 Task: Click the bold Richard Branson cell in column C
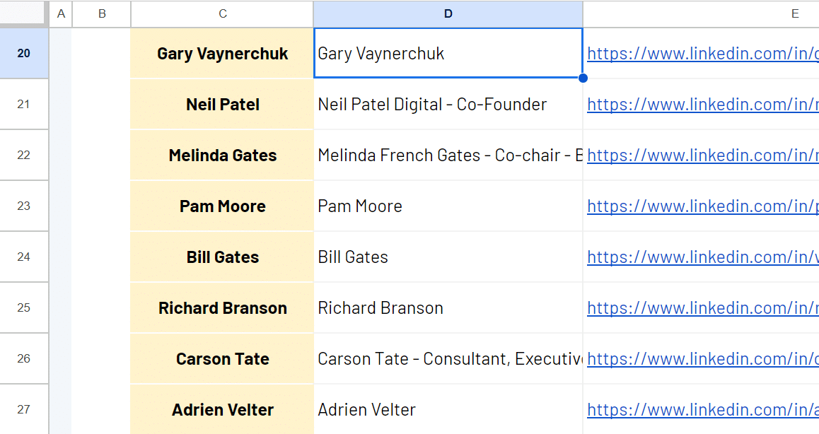[x=223, y=308]
